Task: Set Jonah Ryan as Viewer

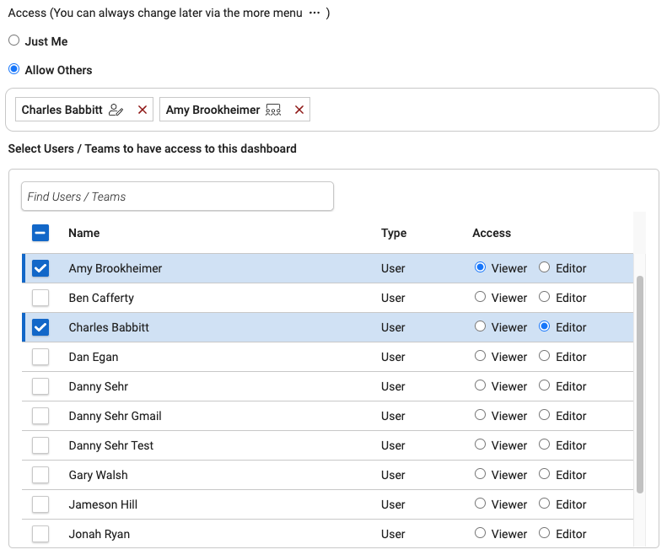Action: point(480,533)
